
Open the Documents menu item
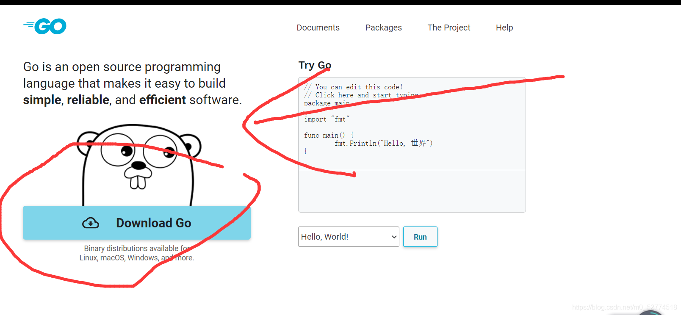318,28
